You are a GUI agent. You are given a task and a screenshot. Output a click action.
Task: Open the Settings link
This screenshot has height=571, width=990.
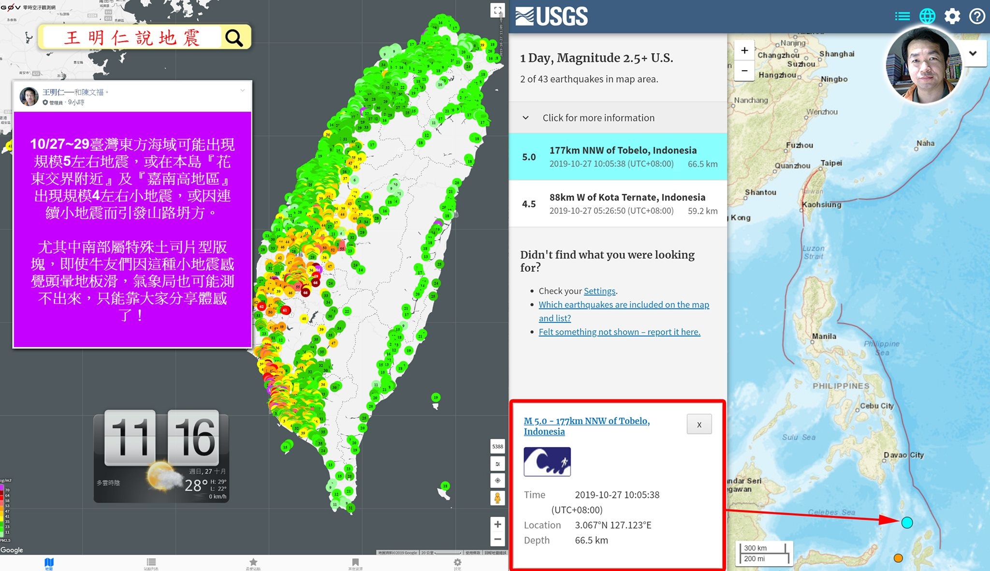(x=599, y=291)
